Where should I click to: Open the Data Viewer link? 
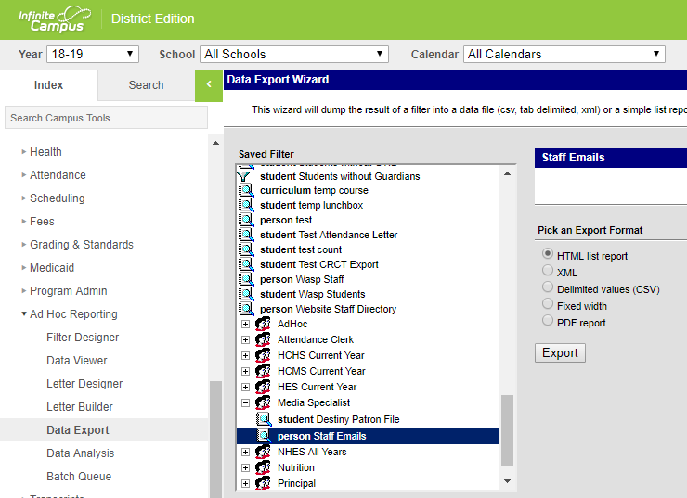coord(77,361)
